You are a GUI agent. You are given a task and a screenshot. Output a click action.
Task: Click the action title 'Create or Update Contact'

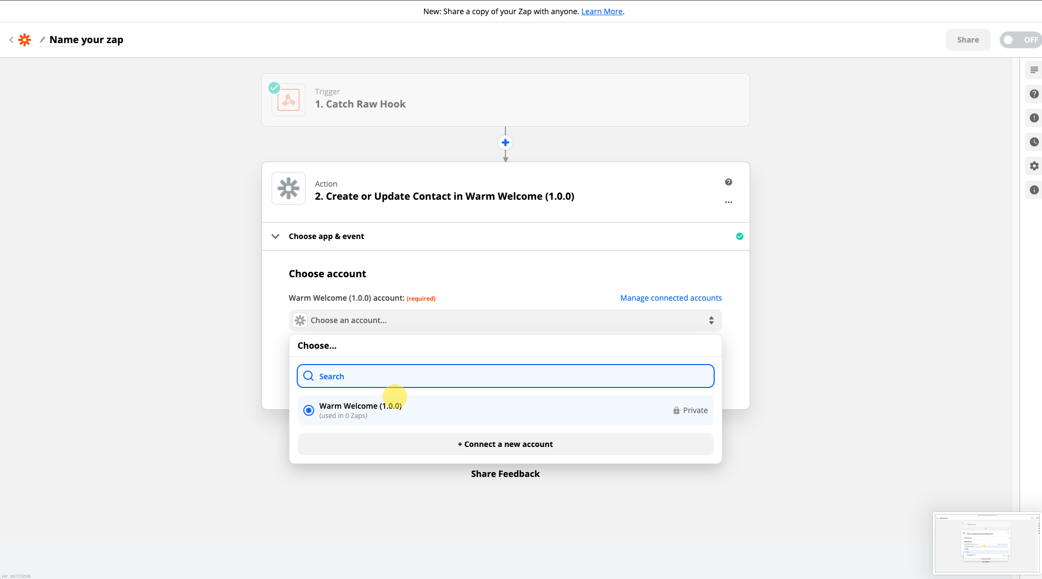pyautogui.click(x=444, y=196)
